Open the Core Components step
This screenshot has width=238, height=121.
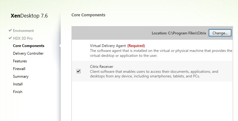29,46
